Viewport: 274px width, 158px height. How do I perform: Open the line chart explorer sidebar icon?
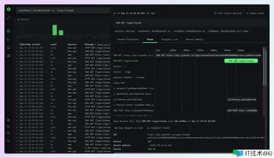pyautogui.click(x=8, y=39)
